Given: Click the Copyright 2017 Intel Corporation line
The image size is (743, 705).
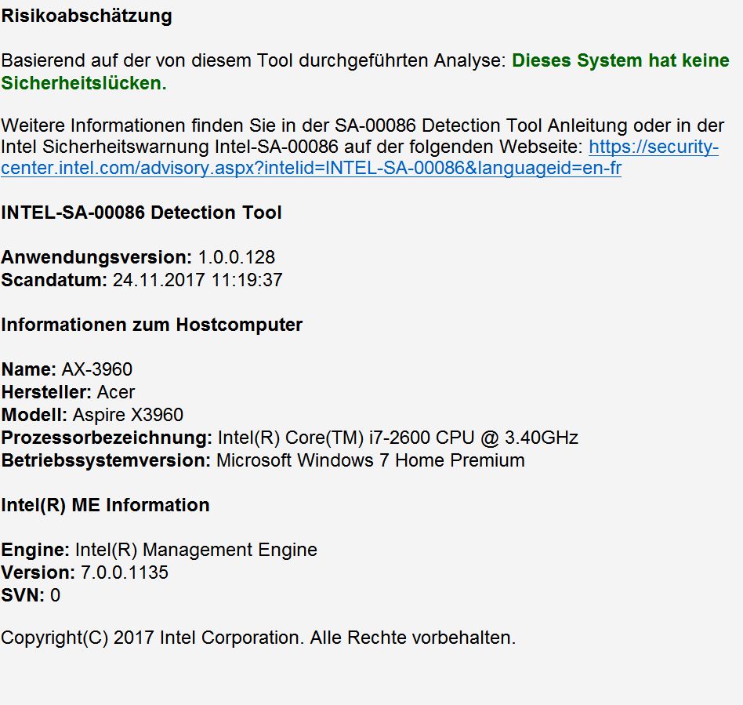Looking at the screenshot, I should coord(259,638).
